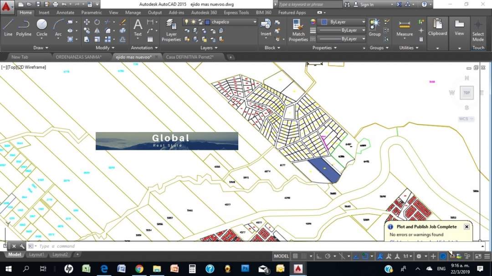Image resolution: width=492 pixels, height=276 pixels.
Task: Activate Match Properties tool
Action: pos(298,30)
